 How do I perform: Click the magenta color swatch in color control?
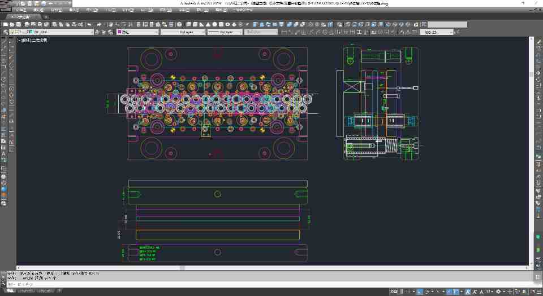[x=119, y=32]
